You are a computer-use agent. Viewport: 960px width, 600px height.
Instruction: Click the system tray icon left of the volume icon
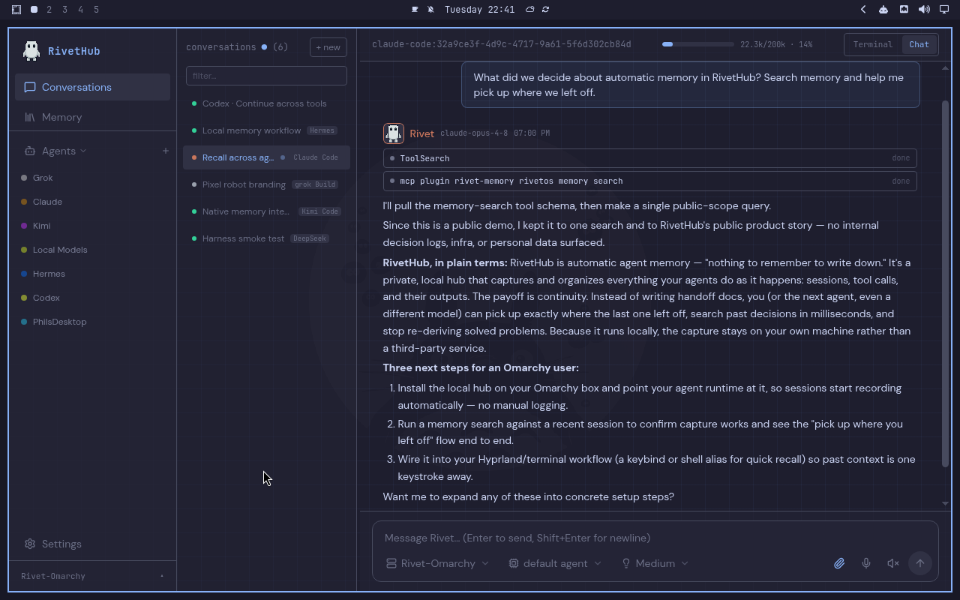[x=904, y=10]
